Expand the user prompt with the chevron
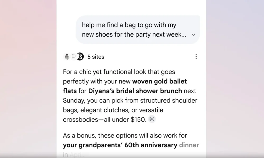Image resolution: width=264 pixels, height=158 pixels. (193, 35)
